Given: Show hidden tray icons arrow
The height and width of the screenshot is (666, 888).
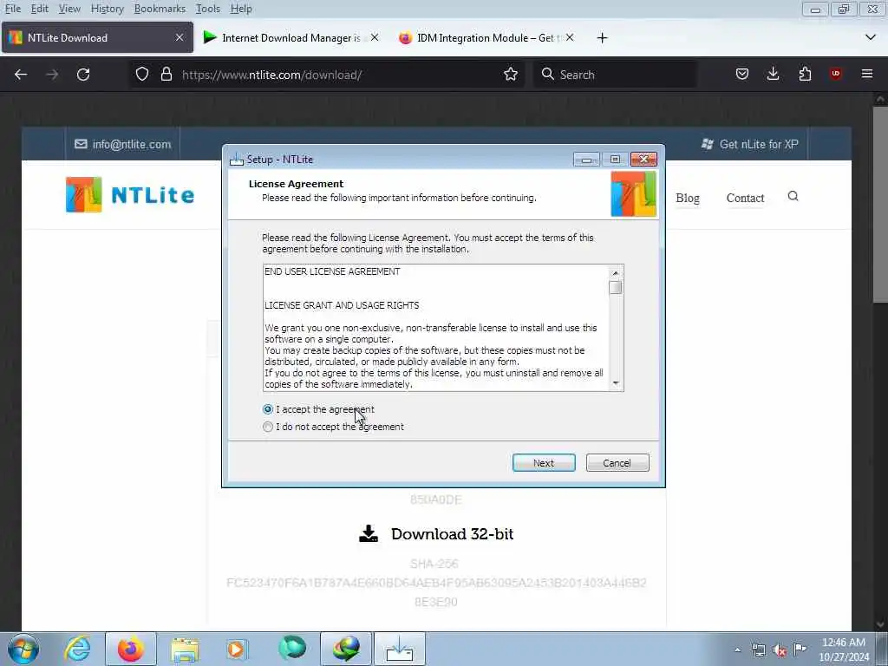Looking at the screenshot, I should [737, 650].
